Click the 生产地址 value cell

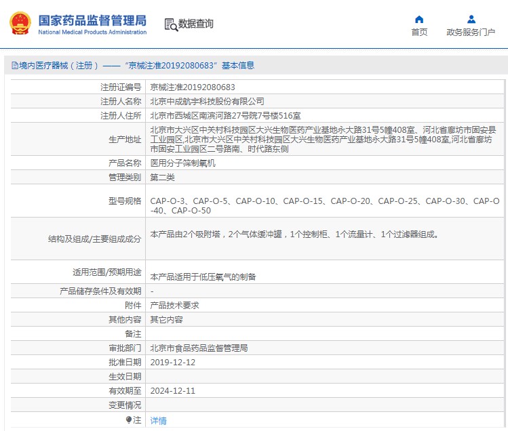(x=325, y=139)
